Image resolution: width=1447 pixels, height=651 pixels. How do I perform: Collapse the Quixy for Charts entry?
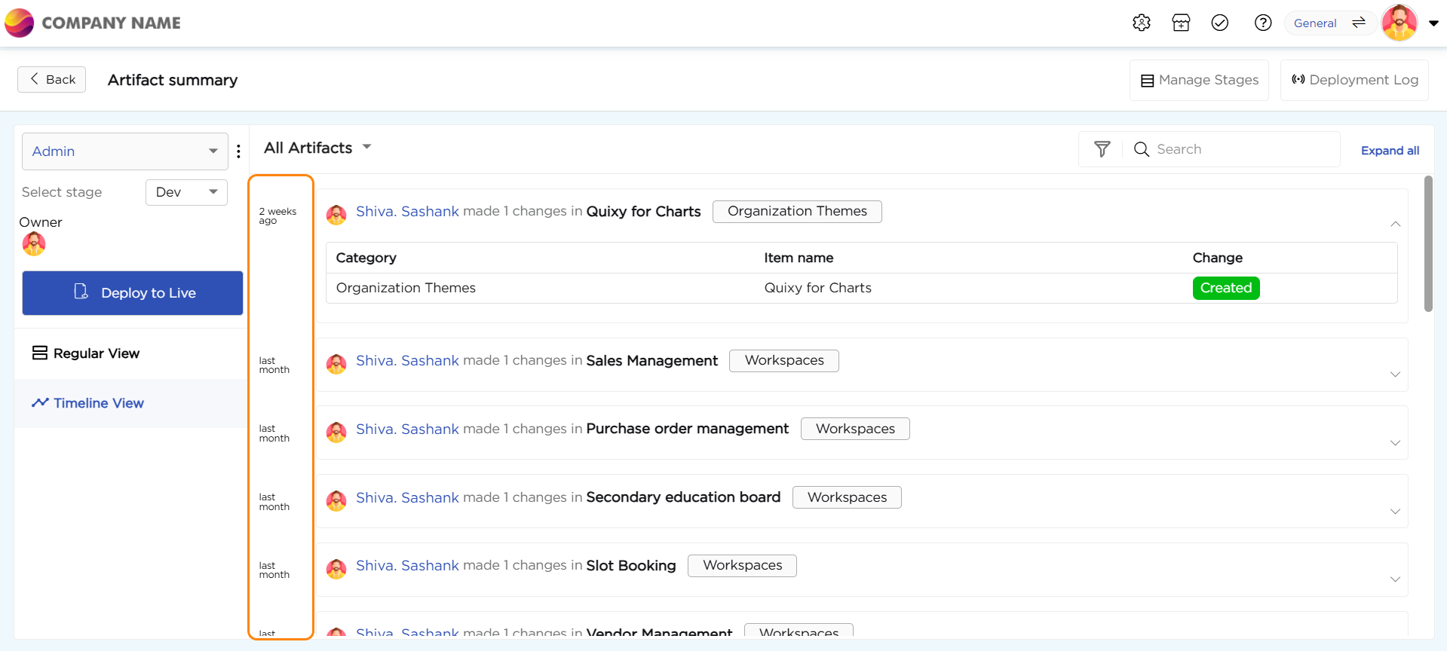(1395, 224)
